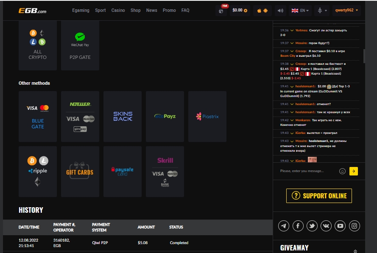Select the ALL CRYPTO payment method
The height and width of the screenshot is (253, 377).
point(38,45)
